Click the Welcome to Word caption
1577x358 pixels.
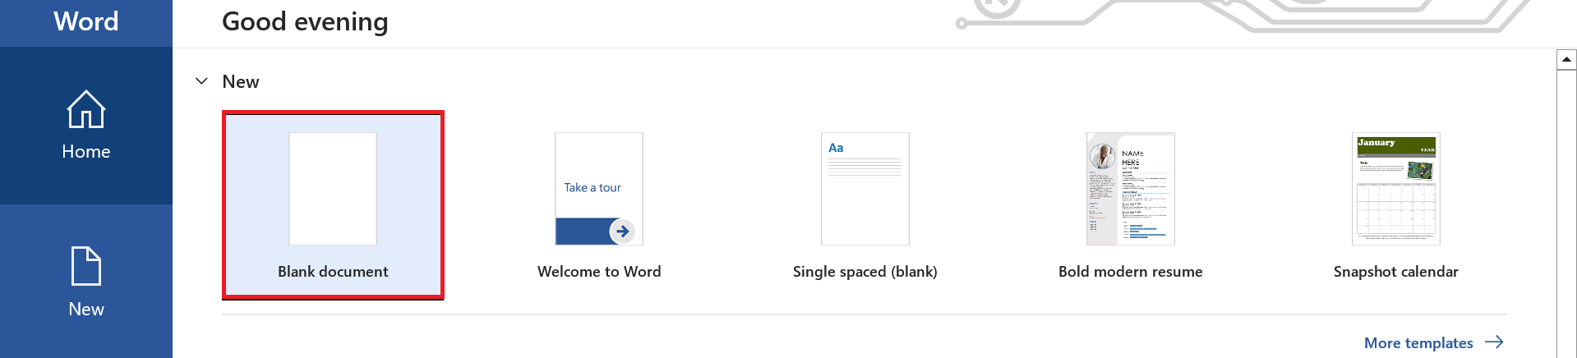click(x=599, y=272)
